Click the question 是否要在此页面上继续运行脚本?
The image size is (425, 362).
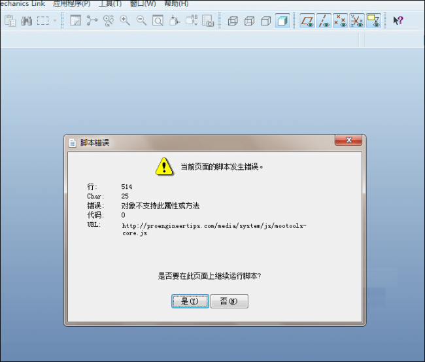coord(209,276)
